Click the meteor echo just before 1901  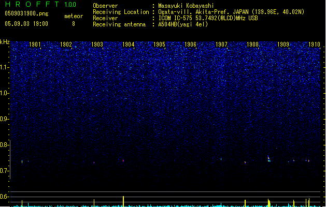[22, 161]
